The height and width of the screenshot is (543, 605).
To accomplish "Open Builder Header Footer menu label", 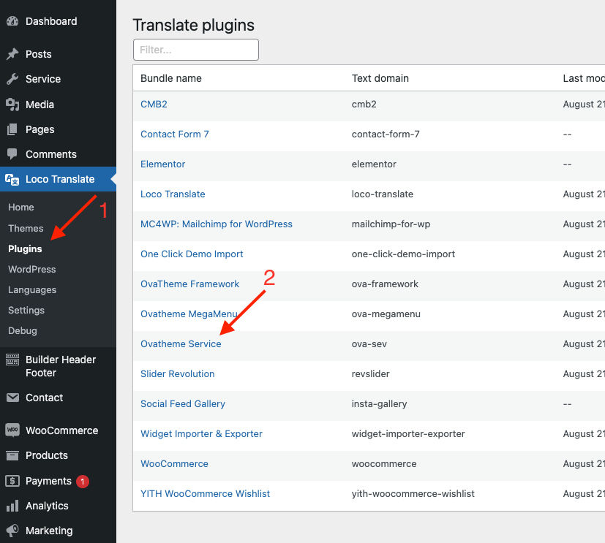I will [61, 366].
